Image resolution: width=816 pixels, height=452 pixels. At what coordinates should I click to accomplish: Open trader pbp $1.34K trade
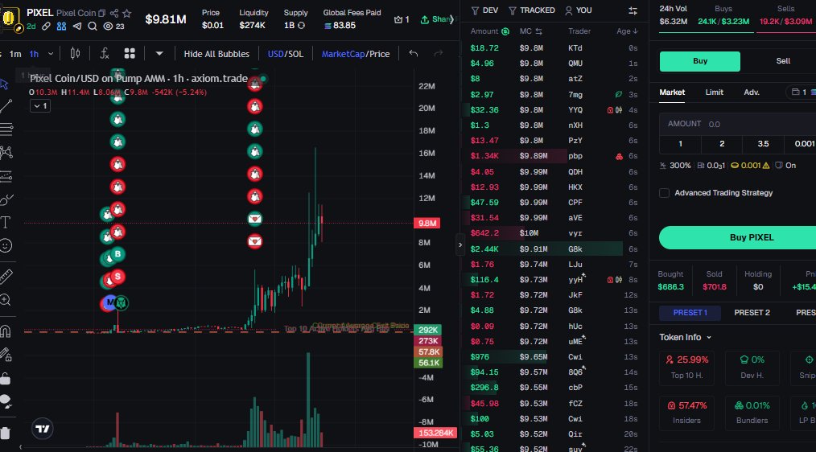554,156
